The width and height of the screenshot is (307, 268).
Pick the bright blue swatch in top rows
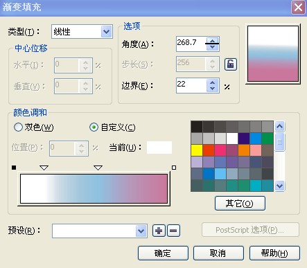[x=256, y=139]
